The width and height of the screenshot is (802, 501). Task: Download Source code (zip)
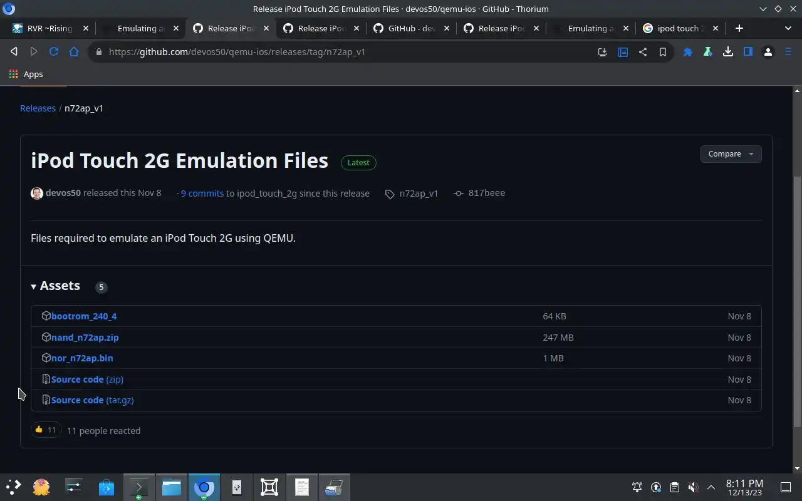tap(87, 380)
